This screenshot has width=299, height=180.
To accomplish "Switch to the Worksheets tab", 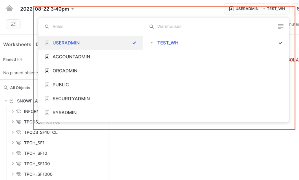I will pos(17,45).
